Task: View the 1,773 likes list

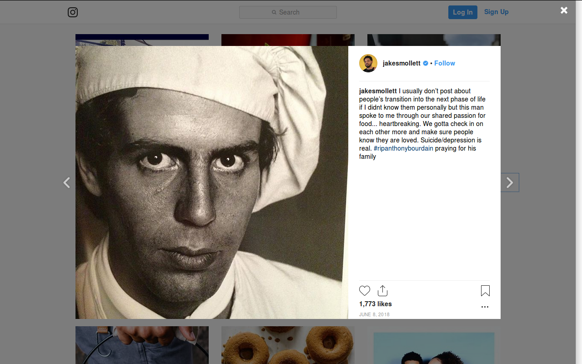Action: click(376, 304)
